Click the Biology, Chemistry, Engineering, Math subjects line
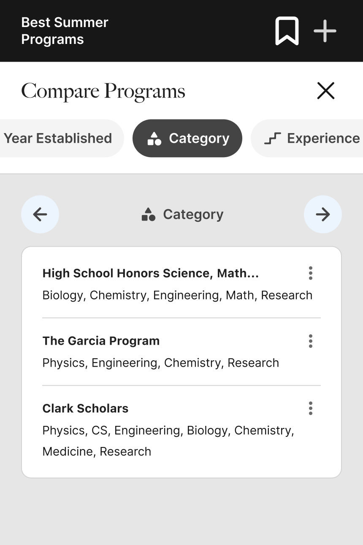Viewport: 363px width, 545px height. pos(177,295)
